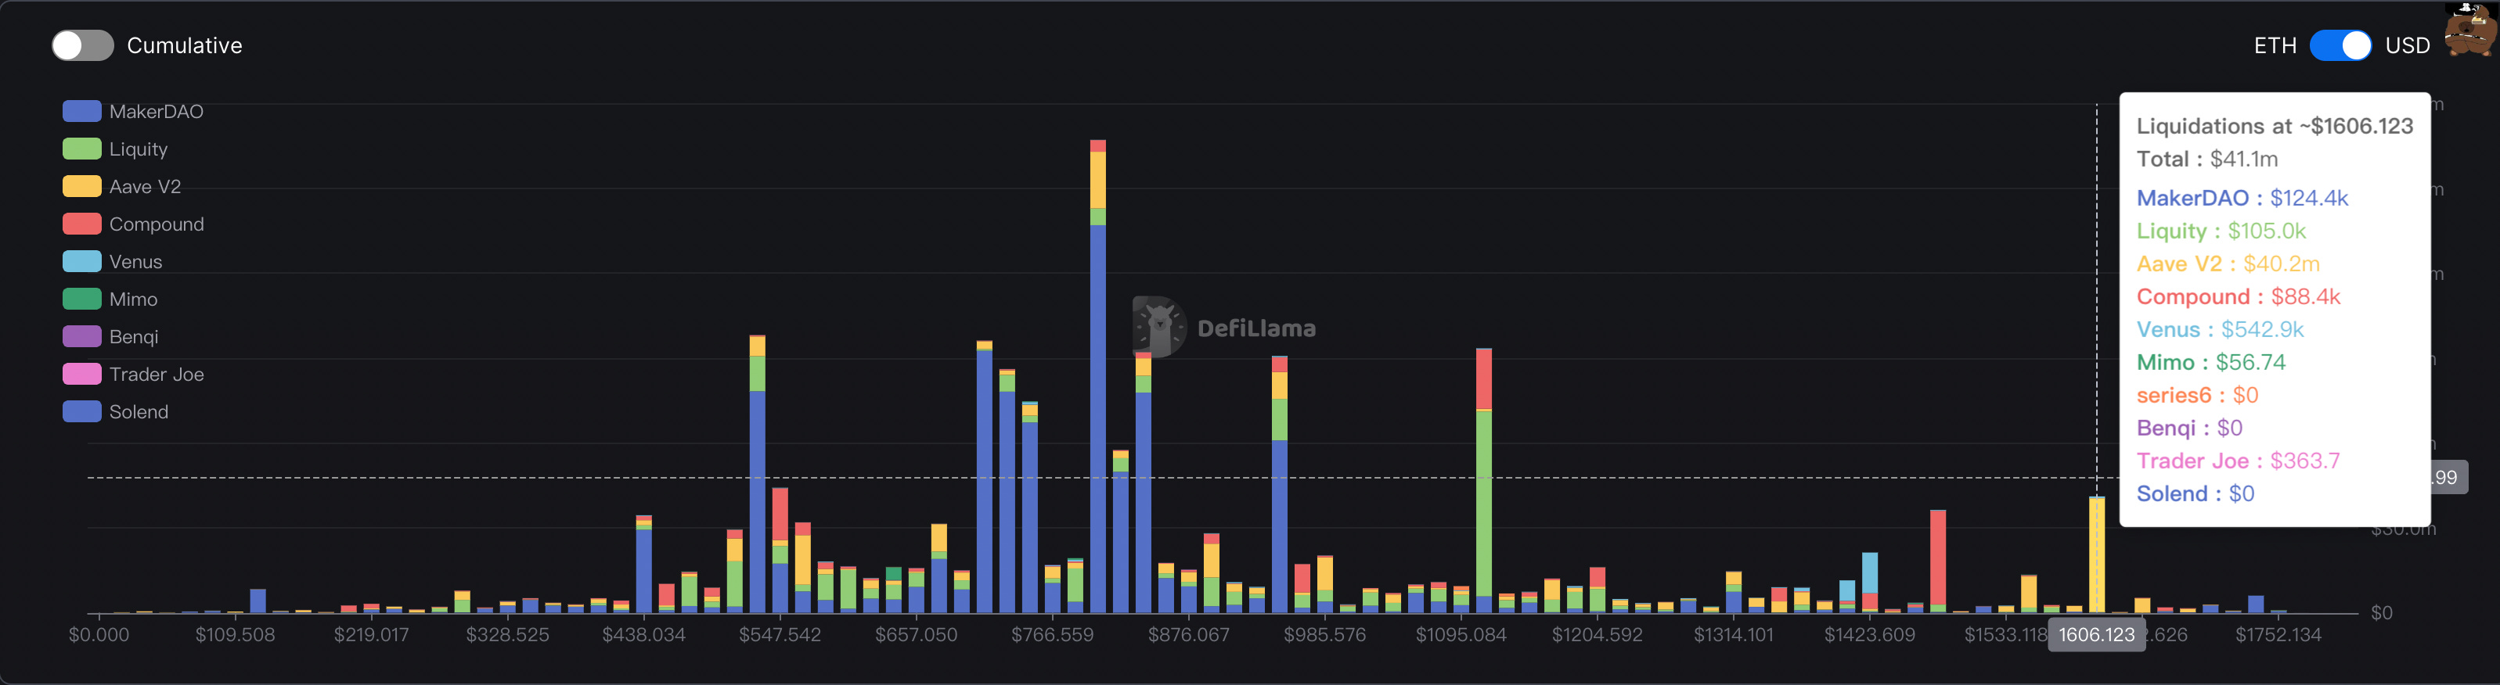The width and height of the screenshot is (2500, 685).
Task: Click the $109.508 x-axis label
Action: 235,635
